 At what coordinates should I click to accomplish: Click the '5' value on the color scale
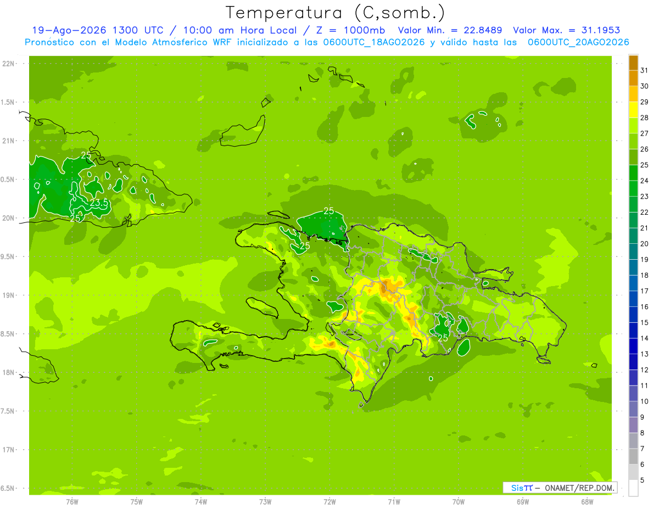pyautogui.click(x=643, y=480)
